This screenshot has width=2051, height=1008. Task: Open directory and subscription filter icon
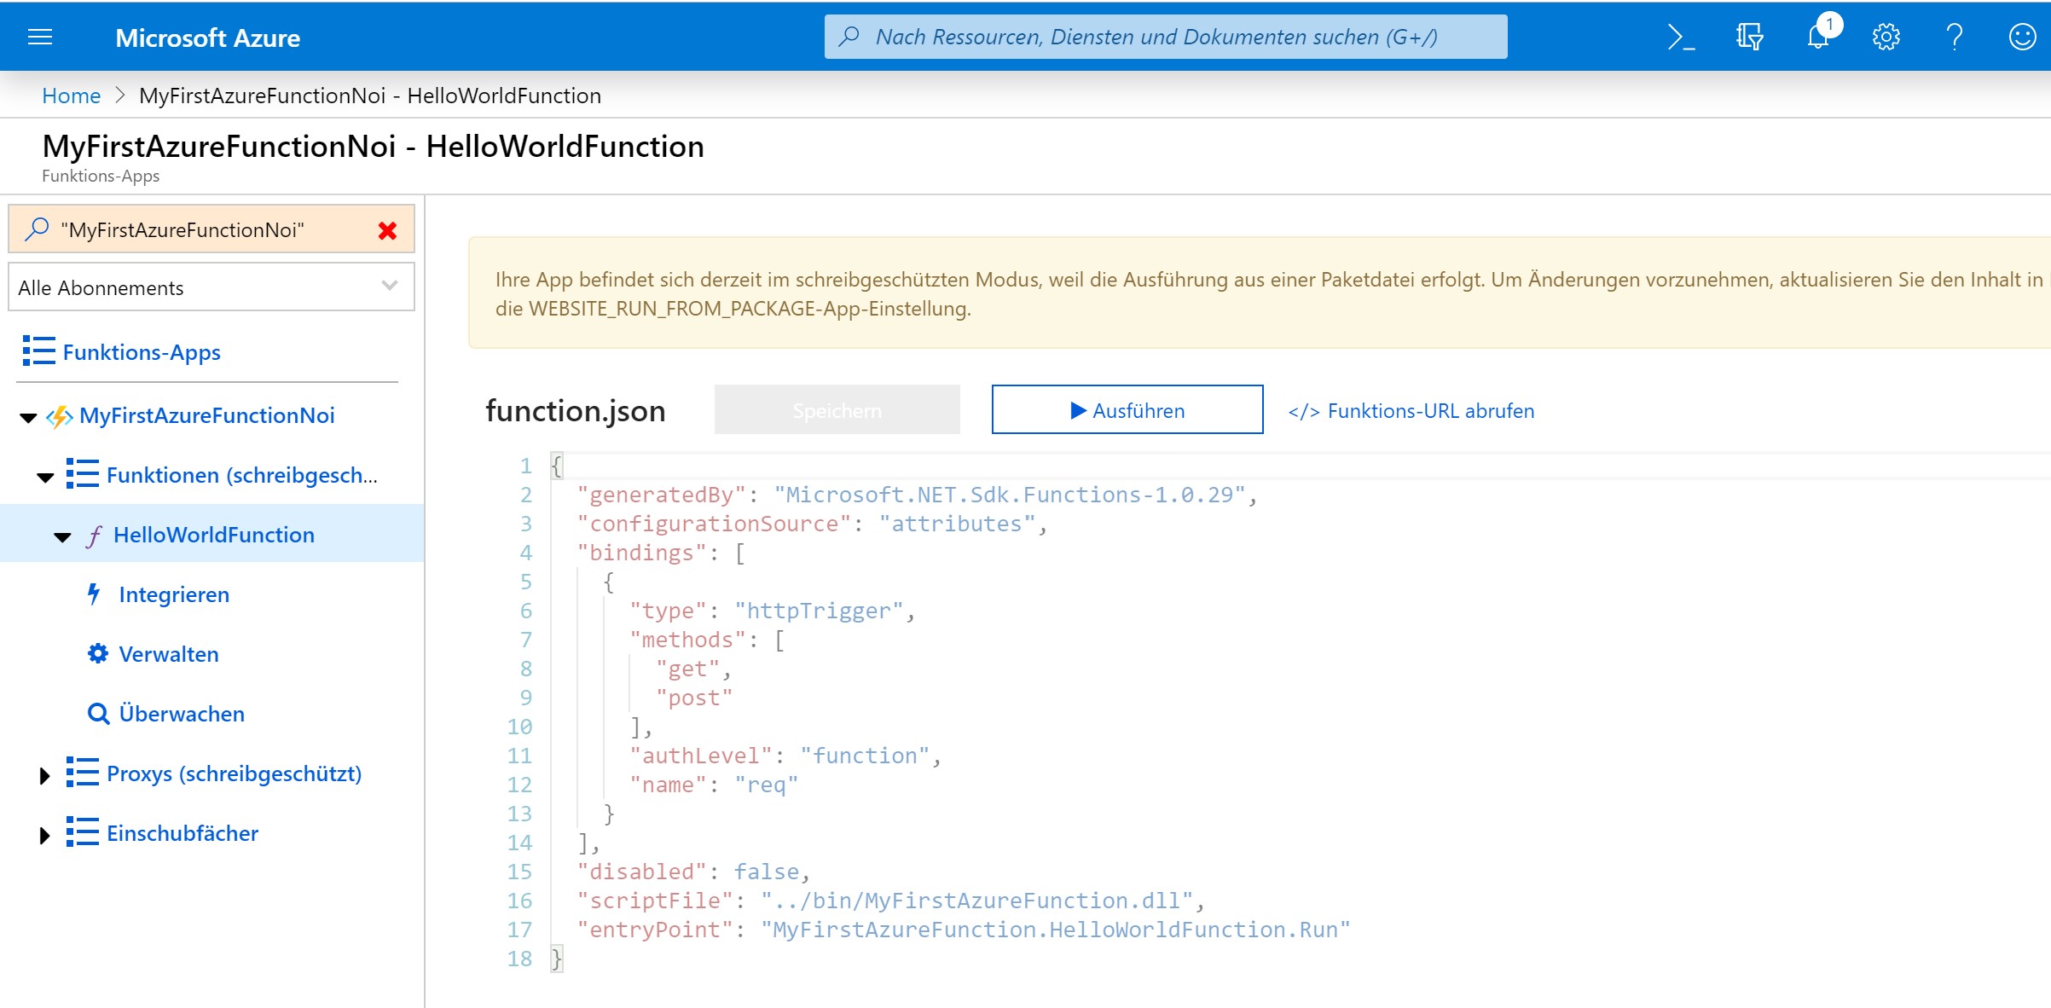pos(1749,37)
